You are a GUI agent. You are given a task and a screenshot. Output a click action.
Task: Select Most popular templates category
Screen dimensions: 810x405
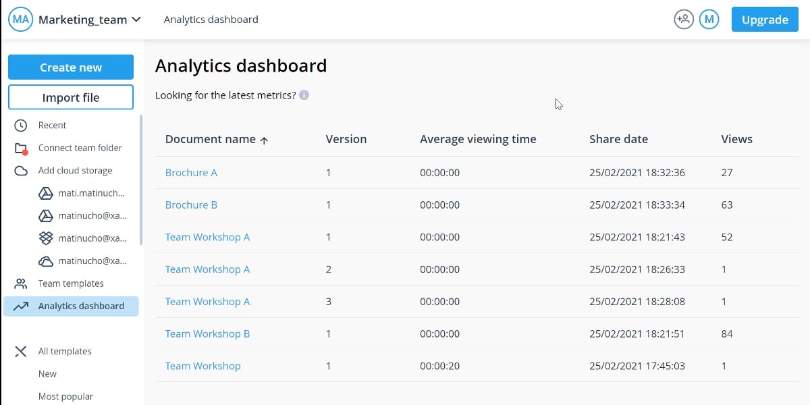tap(65, 396)
